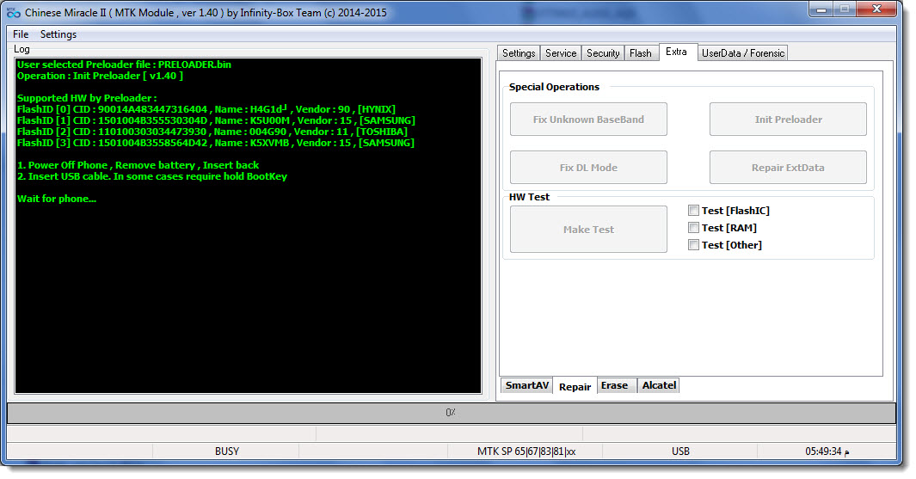916x479 pixels.
Task: Switch to the Erase bottom tab
Action: pyautogui.click(x=615, y=385)
